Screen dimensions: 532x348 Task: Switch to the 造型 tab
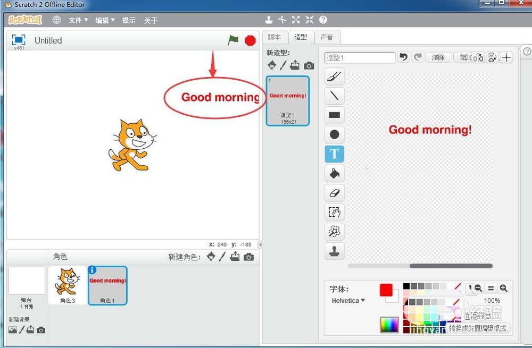coord(301,37)
